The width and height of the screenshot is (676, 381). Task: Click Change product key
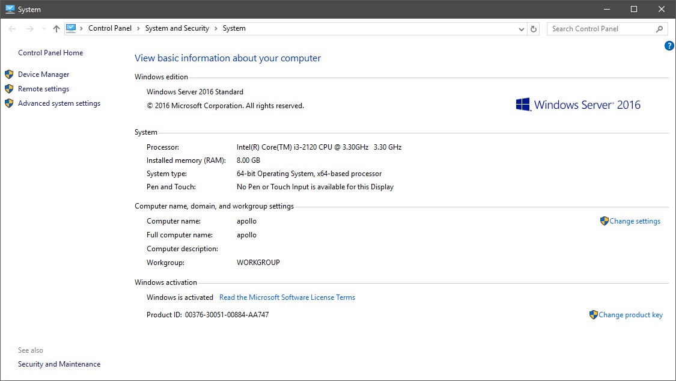630,315
